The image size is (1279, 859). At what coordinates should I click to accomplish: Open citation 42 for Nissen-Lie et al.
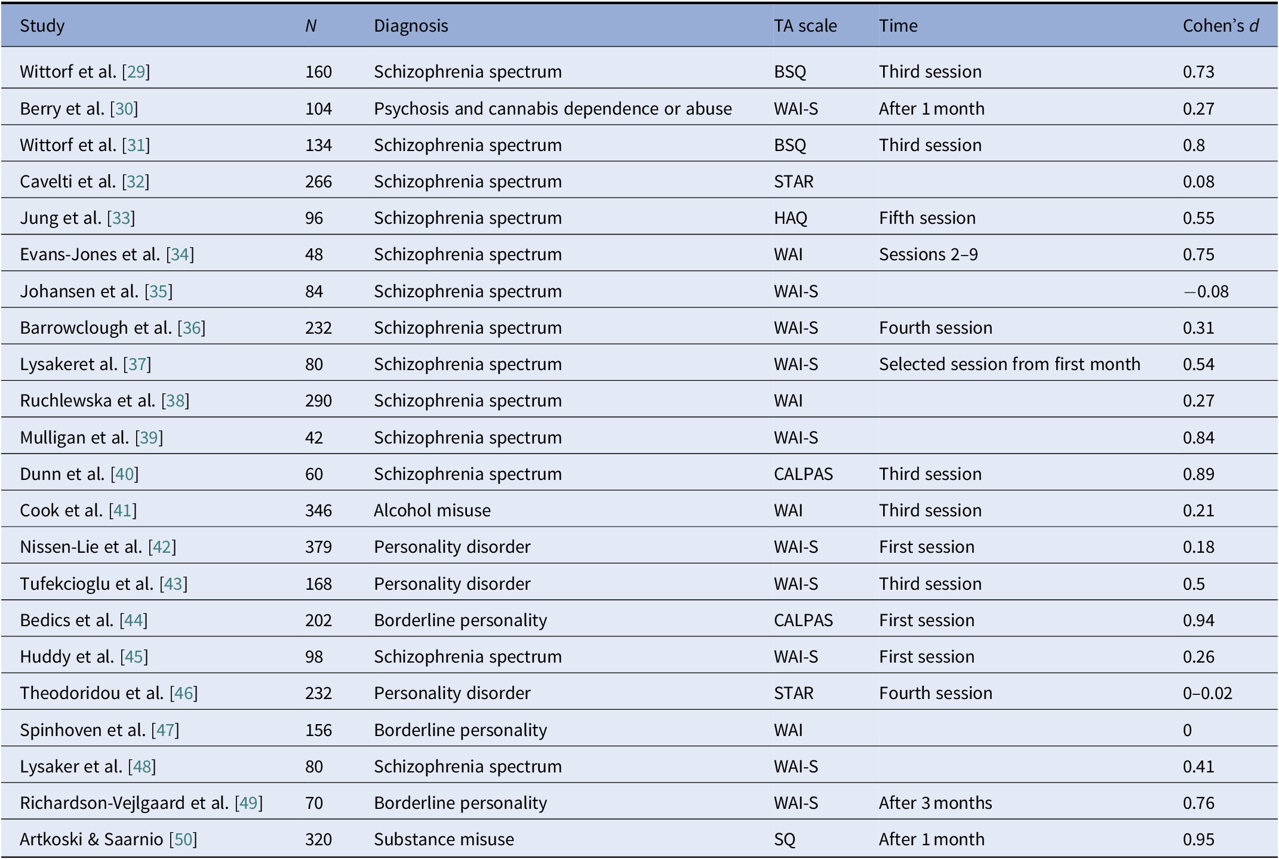click(x=162, y=547)
